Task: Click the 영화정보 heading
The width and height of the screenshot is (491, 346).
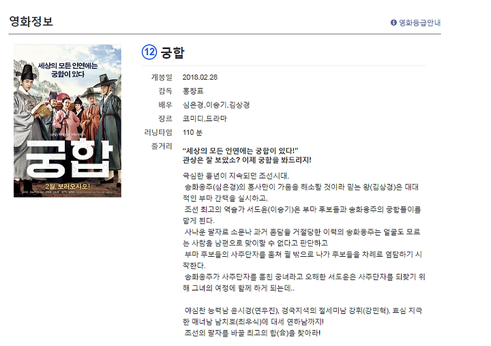Action: point(31,21)
